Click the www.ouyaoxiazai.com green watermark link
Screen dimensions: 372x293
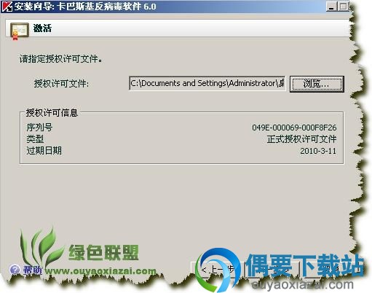100,270
